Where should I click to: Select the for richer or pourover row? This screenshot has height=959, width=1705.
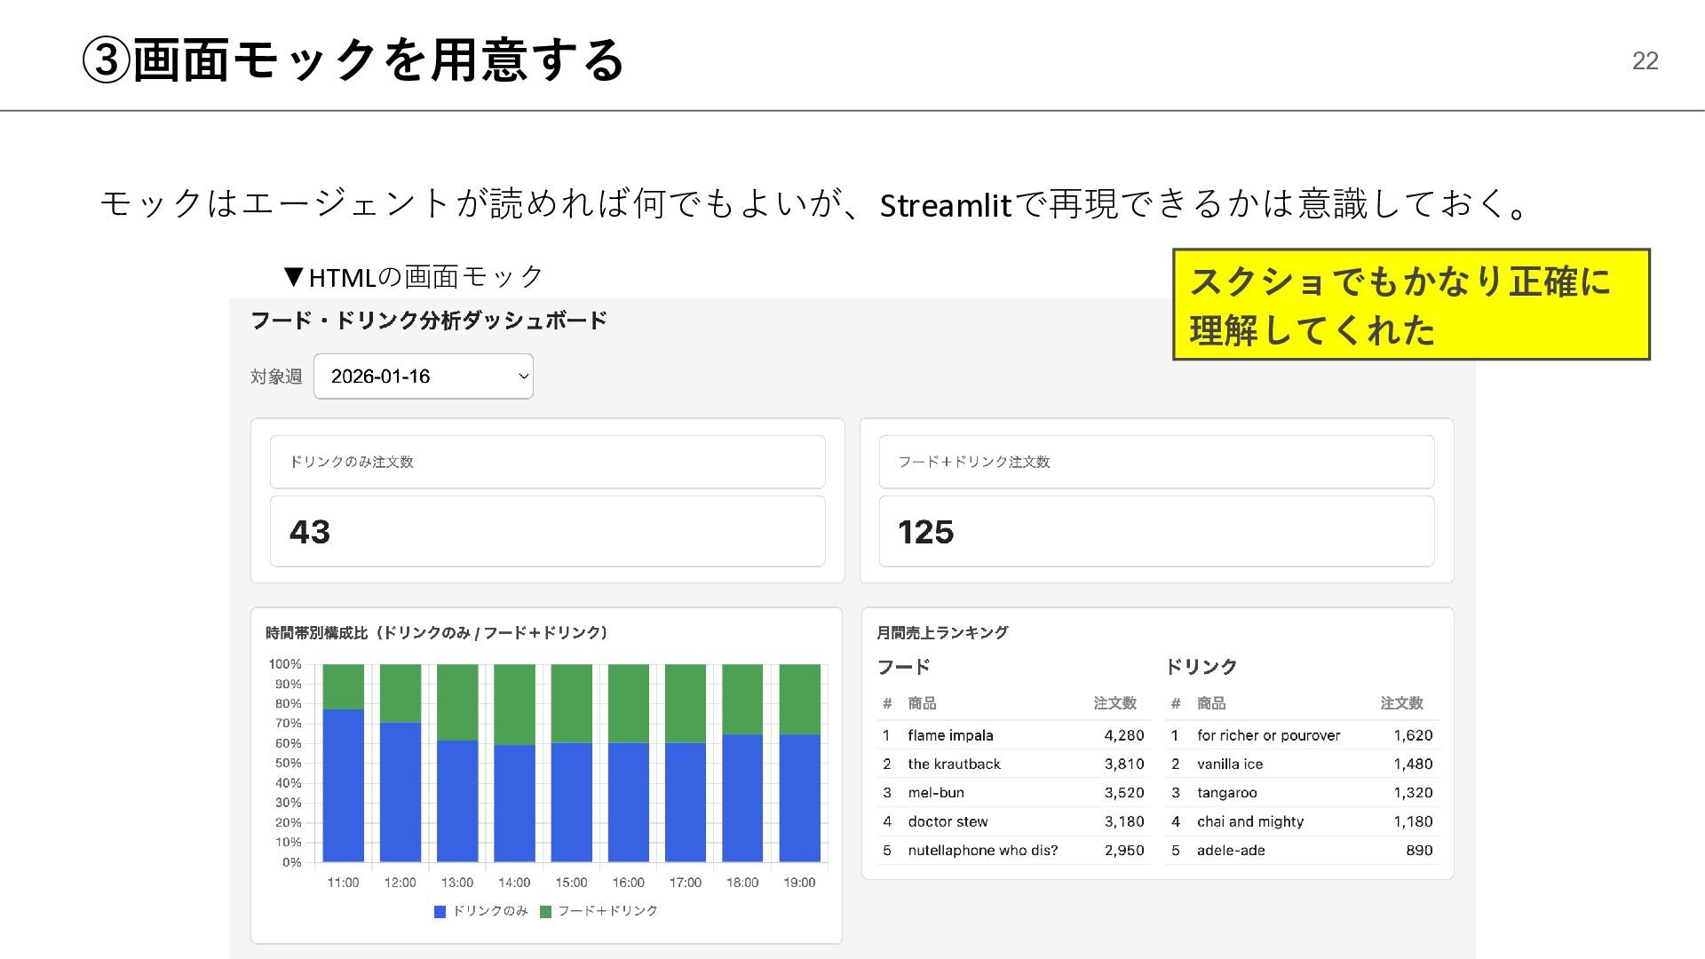click(1268, 735)
